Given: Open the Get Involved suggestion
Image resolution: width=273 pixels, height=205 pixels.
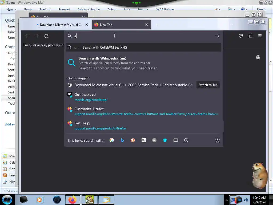Looking at the screenshot, I should pos(143,97).
